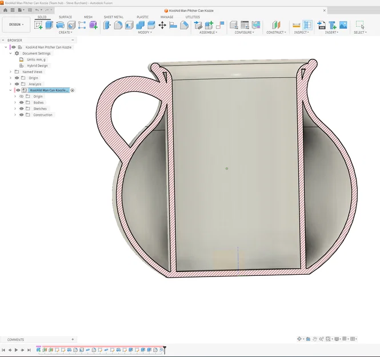Viewport: 380px width, 357px height.
Task: Toggle visibility of the Bodies folder
Action: coord(21,102)
